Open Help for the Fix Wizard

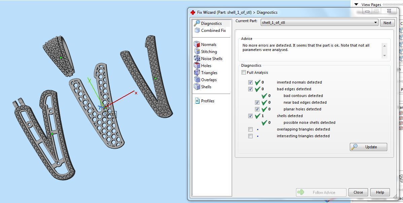pyautogui.click(x=380, y=193)
